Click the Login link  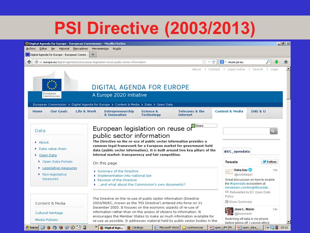(x=274, y=69)
